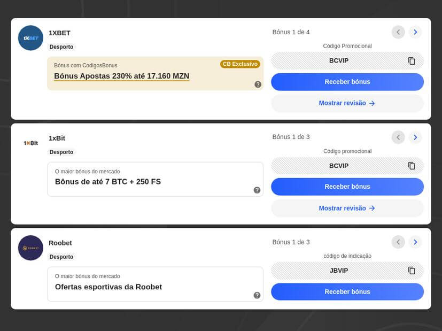Click the Roobet logo
This screenshot has height=331, width=442.
[x=30, y=248]
